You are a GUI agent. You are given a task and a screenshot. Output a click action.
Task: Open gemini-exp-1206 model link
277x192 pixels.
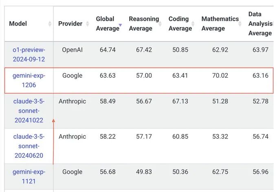[x=29, y=80]
